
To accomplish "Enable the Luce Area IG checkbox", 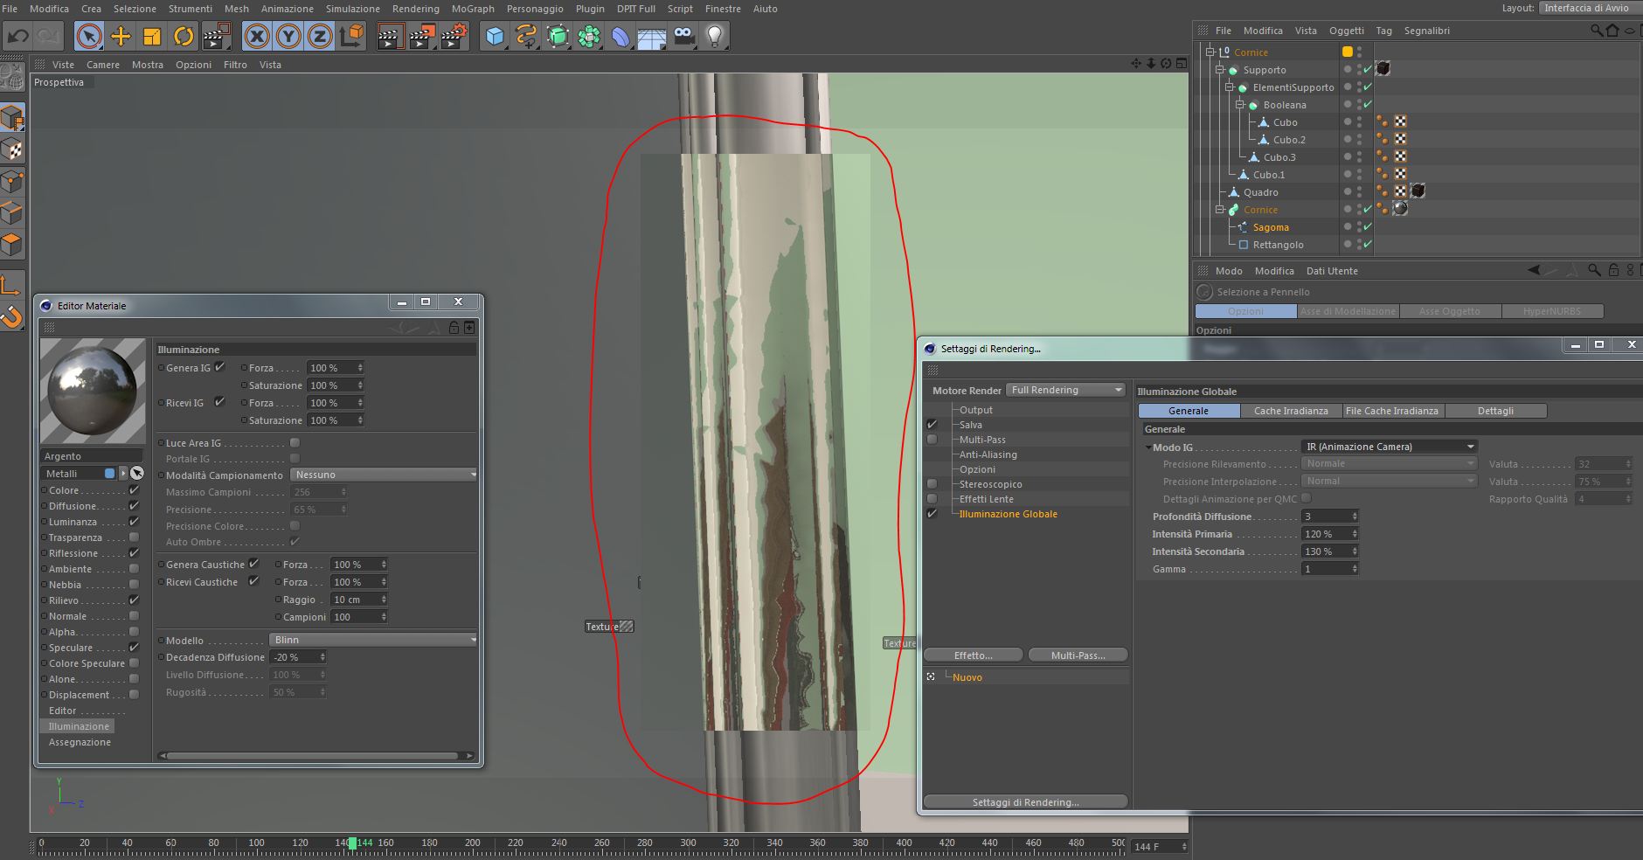I will (x=295, y=443).
